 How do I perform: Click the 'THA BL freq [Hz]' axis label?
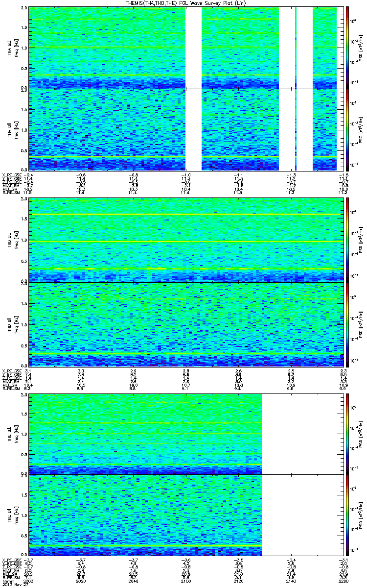click(12, 48)
